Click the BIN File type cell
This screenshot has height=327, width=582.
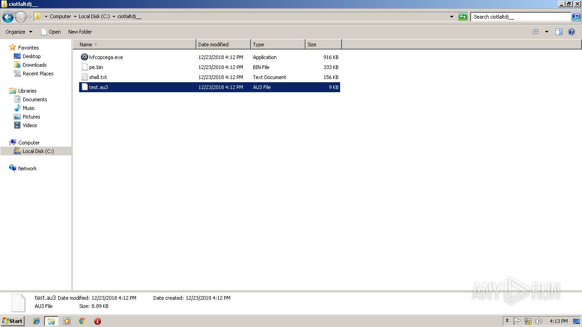click(x=261, y=67)
